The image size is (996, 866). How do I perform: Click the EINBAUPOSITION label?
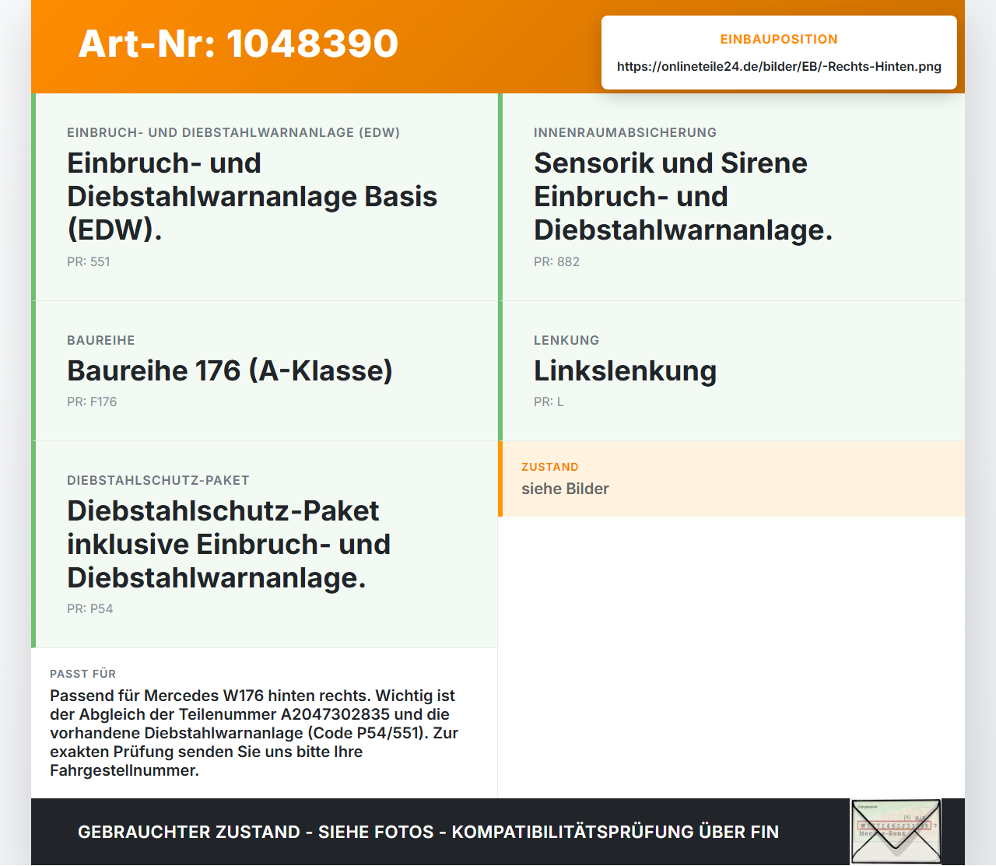pyautogui.click(x=779, y=39)
